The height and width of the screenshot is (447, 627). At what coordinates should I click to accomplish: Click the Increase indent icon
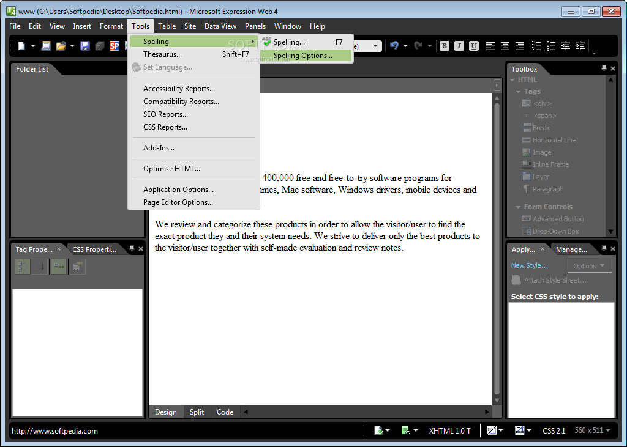580,46
